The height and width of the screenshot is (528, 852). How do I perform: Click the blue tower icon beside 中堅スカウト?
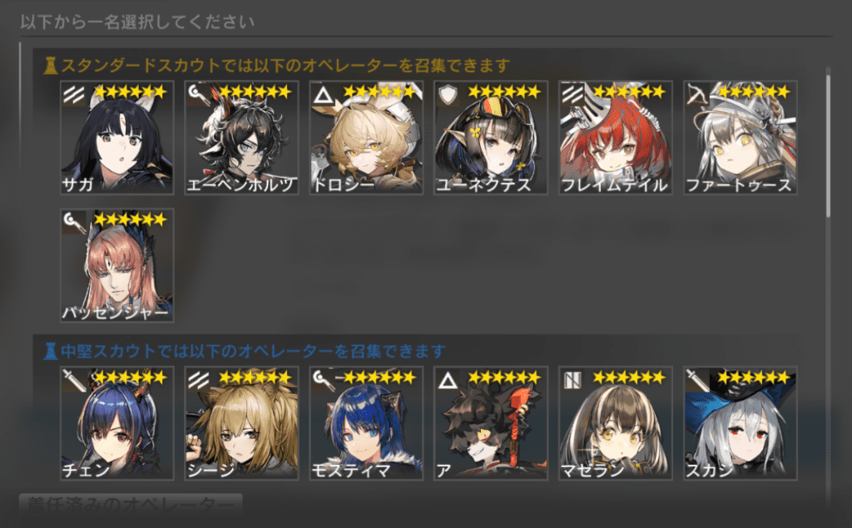pos(51,351)
